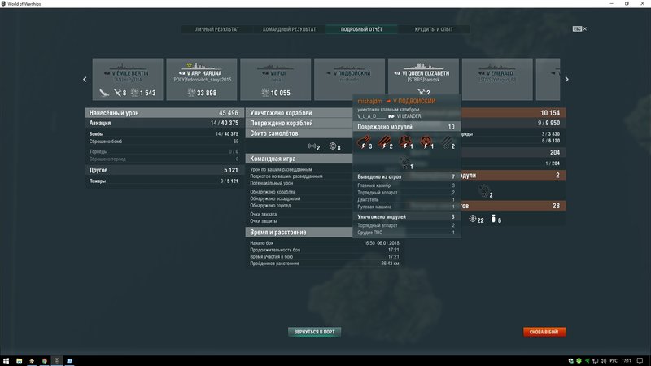Click Пройденное расстояние row

(x=324, y=264)
